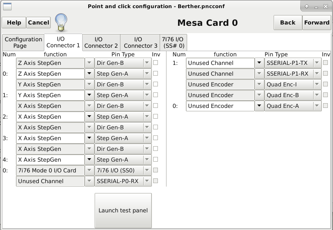333x230 pixels.
Task: Click the light bulb hint icon
Action: point(61,22)
